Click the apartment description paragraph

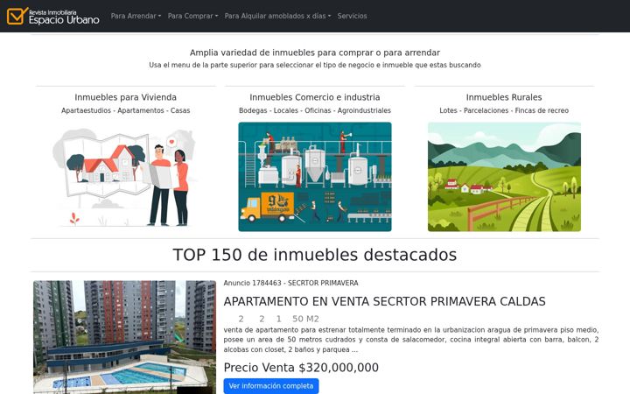point(411,340)
